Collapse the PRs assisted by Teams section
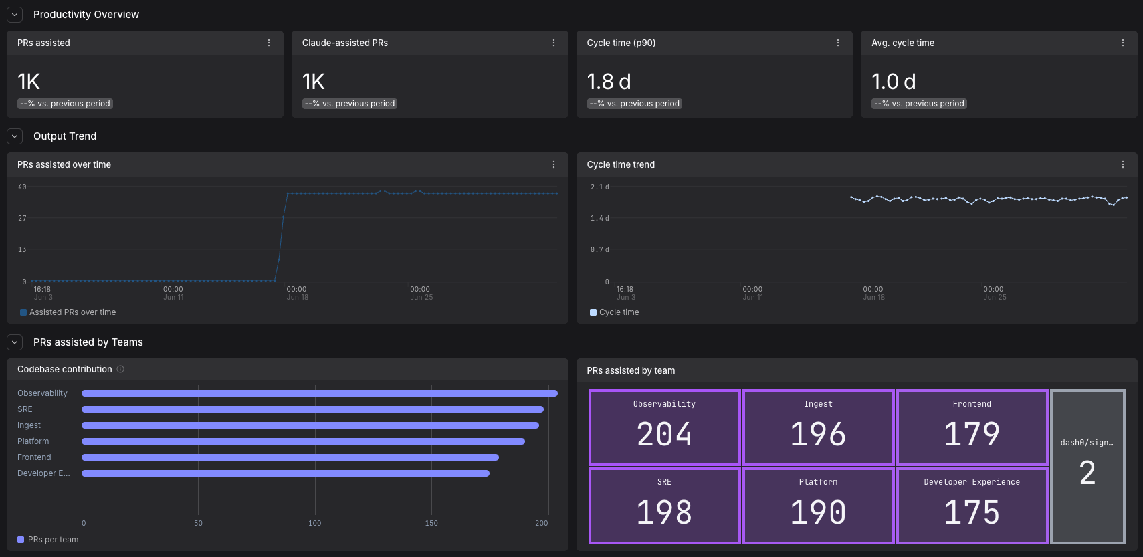This screenshot has height=557, width=1143. pyautogui.click(x=15, y=342)
